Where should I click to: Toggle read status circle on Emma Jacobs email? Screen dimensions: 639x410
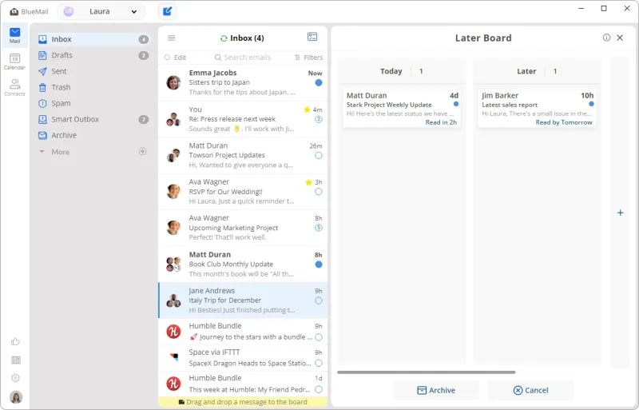coord(319,83)
